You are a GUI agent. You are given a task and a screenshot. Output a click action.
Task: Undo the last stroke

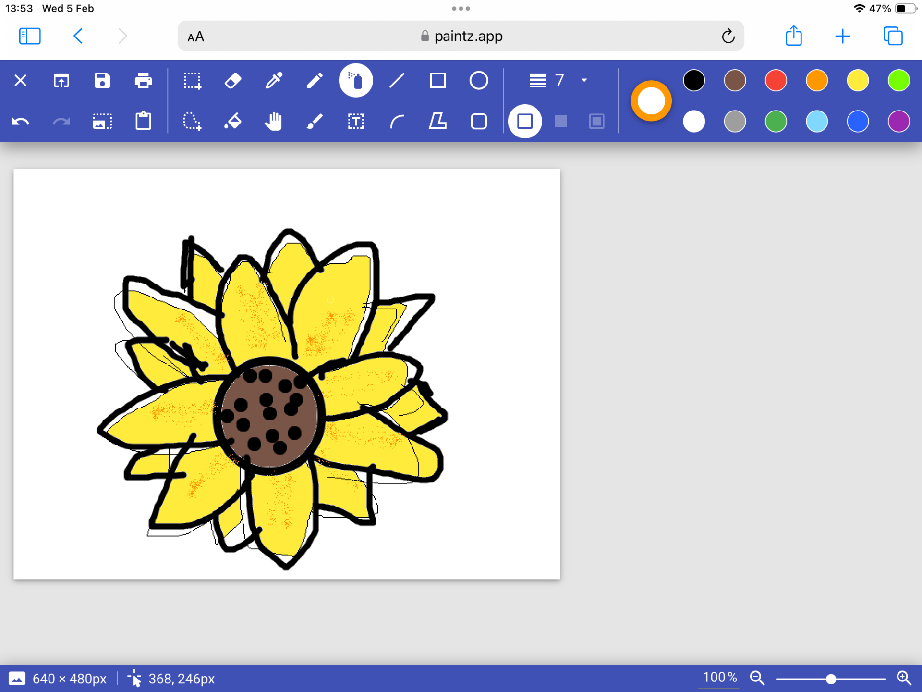pyautogui.click(x=21, y=122)
